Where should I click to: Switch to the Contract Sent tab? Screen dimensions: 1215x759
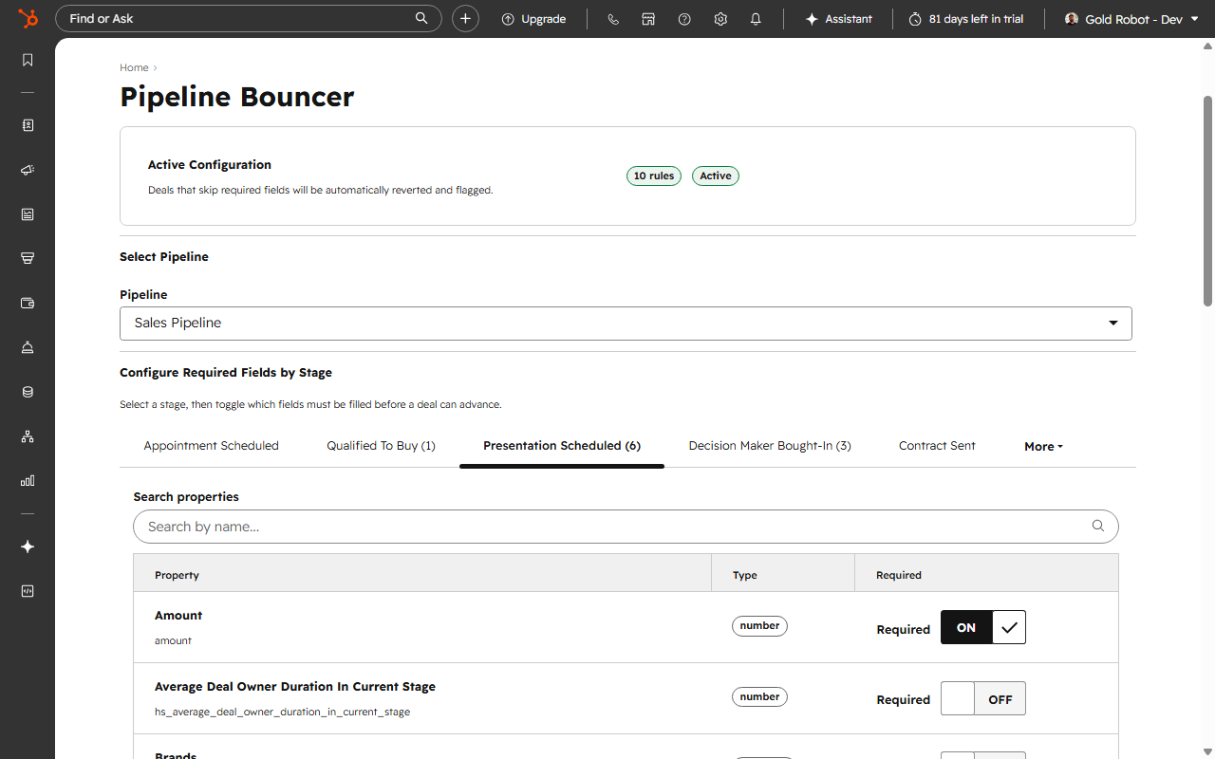(x=937, y=446)
